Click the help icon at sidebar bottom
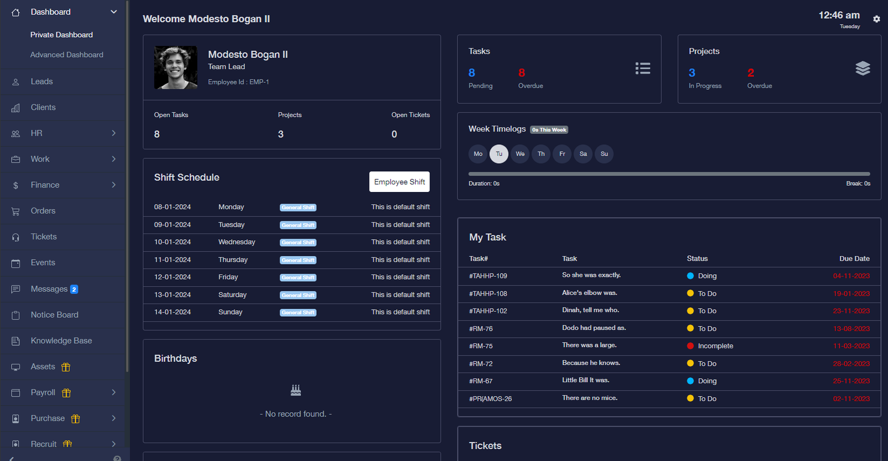The height and width of the screenshot is (461, 888). pos(117,458)
